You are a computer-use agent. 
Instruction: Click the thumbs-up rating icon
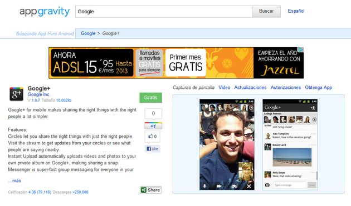[x=150, y=136]
